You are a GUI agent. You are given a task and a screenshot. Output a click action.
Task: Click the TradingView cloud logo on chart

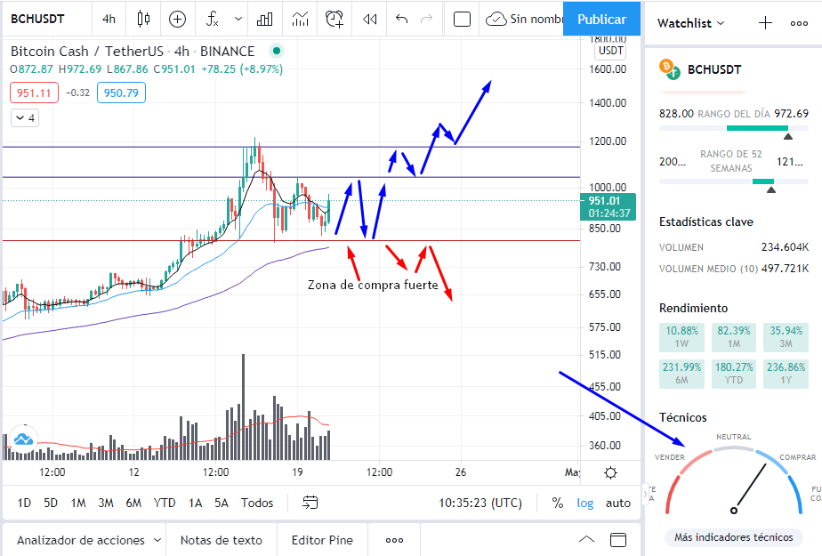point(24,439)
